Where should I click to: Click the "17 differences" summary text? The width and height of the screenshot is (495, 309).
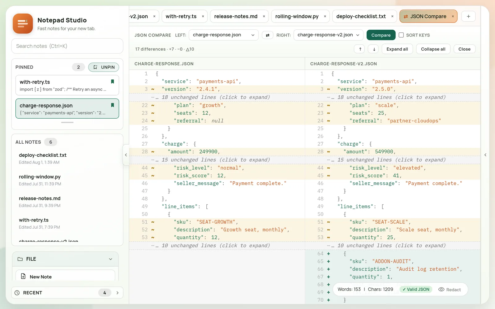pyautogui.click(x=150, y=49)
